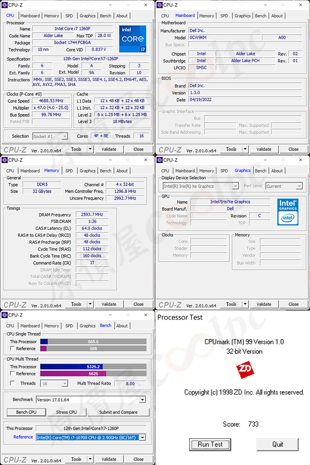
Task: Click the Multi Thread This Processor bar showing 5325.2
Action: click(93, 367)
